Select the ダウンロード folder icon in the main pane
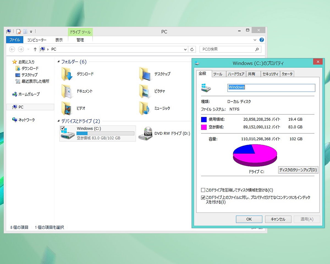Viewport: 330px width, 264px height. 67,74
